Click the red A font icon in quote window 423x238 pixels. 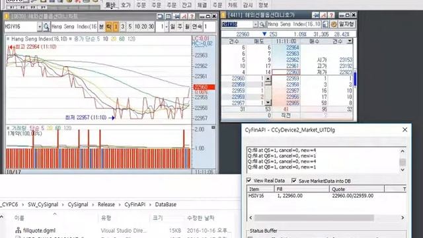tap(323, 15)
